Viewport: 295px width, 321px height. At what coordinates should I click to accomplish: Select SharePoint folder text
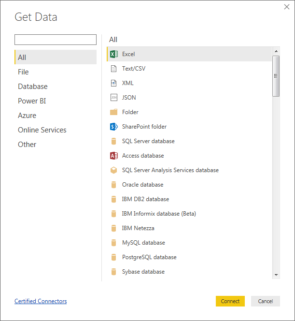point(144,127)
